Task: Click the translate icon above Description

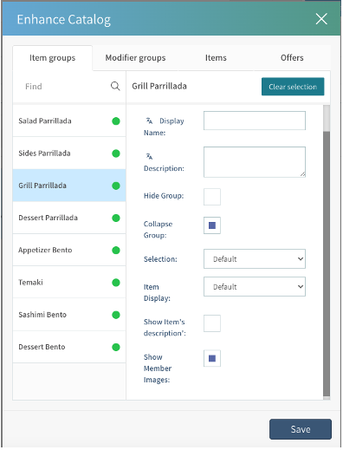Action: click(x=149, y=156)
